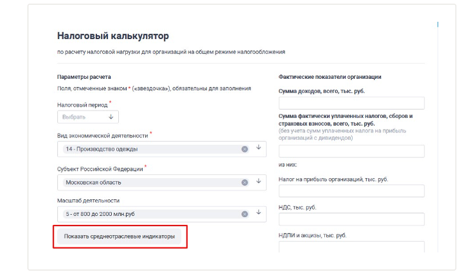Click the "Налоговый период" field label
Viewport: 469px width, 280px height.
82,106
